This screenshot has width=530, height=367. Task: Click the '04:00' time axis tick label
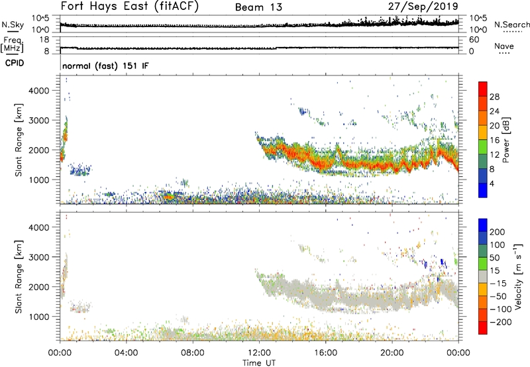point(127,353)
